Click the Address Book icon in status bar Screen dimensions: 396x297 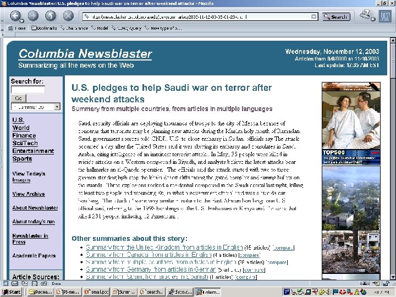point(34,283)
